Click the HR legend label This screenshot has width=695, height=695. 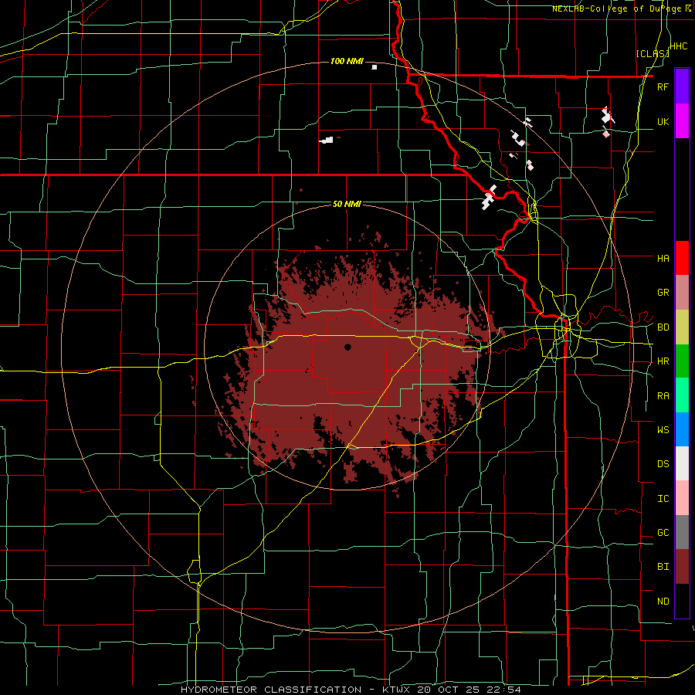[x=663, y=361]
